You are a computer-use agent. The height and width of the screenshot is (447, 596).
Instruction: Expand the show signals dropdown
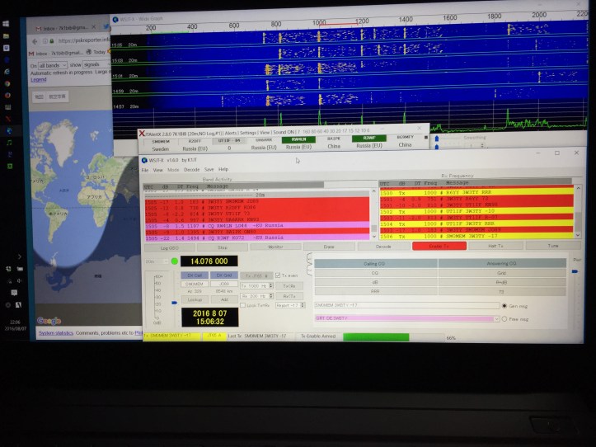coord(99,65)
